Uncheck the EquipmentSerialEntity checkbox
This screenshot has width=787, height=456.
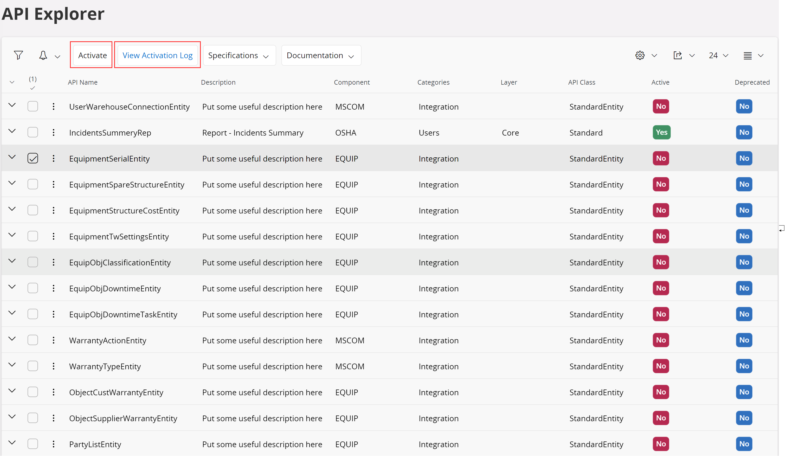[33, 158]
